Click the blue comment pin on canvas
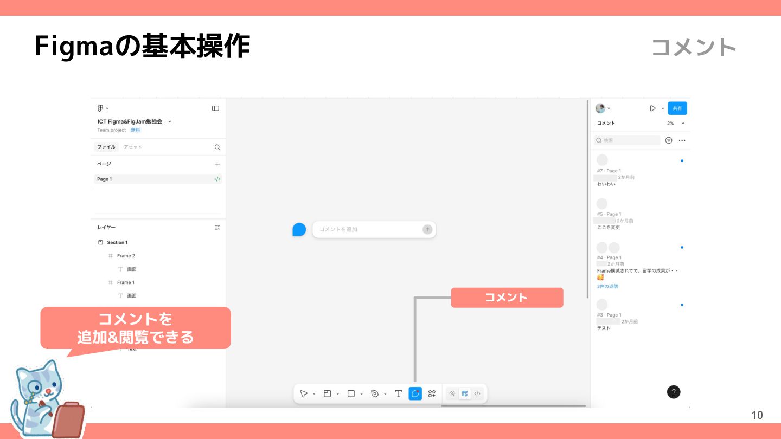The image size is (781, 439). pos(299,230)
